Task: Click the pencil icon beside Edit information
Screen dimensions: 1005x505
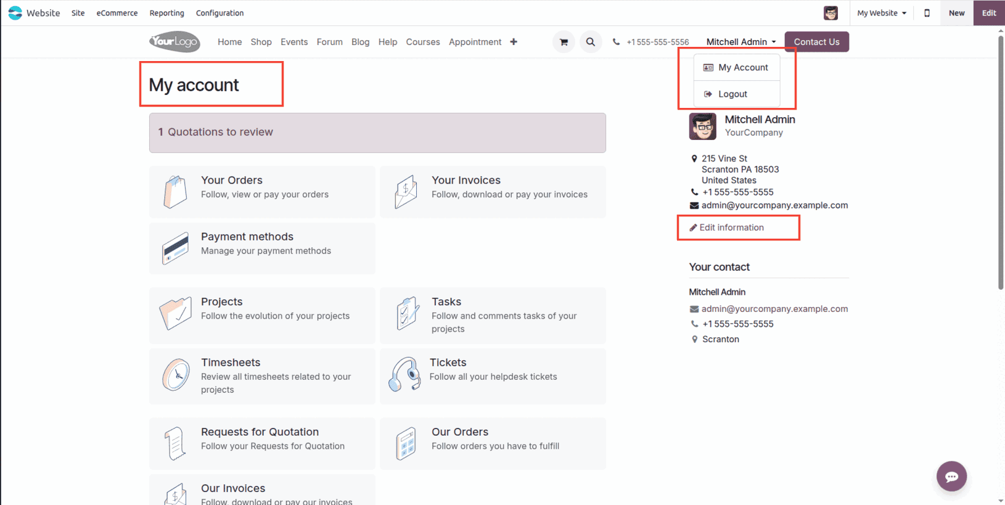Action: click(x=693, y=228)
